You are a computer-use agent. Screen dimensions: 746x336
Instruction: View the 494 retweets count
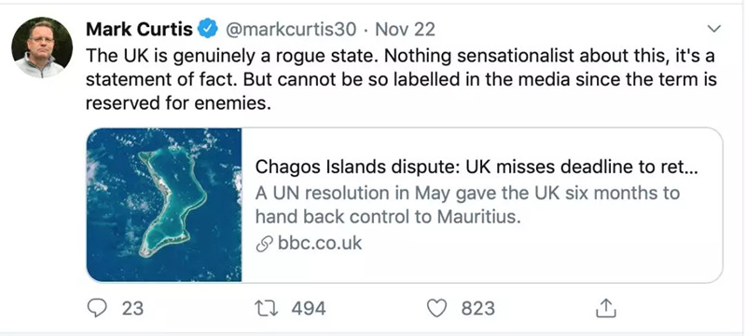point(309,308)
